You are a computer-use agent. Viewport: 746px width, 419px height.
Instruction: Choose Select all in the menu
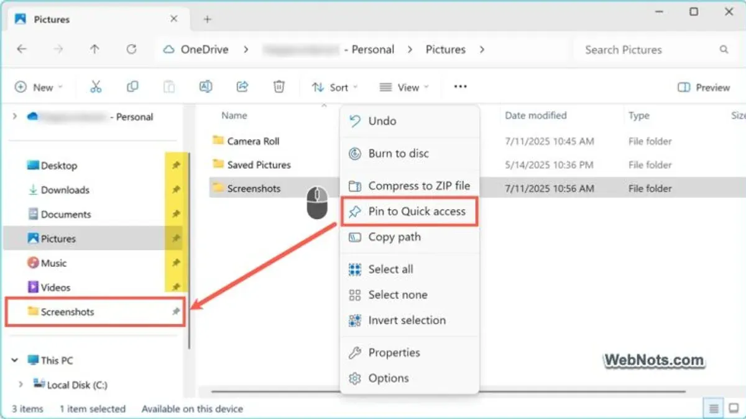click(410, 269)
